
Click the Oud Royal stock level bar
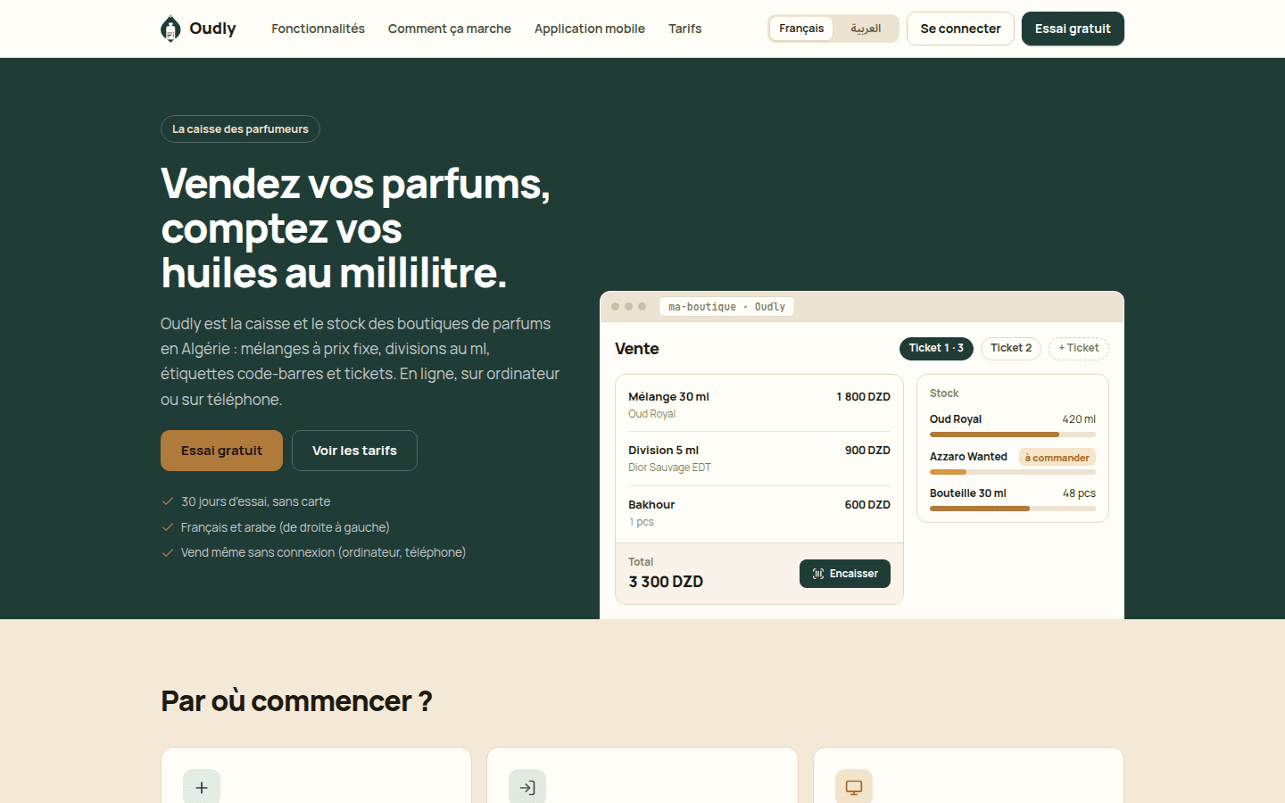1013,435
